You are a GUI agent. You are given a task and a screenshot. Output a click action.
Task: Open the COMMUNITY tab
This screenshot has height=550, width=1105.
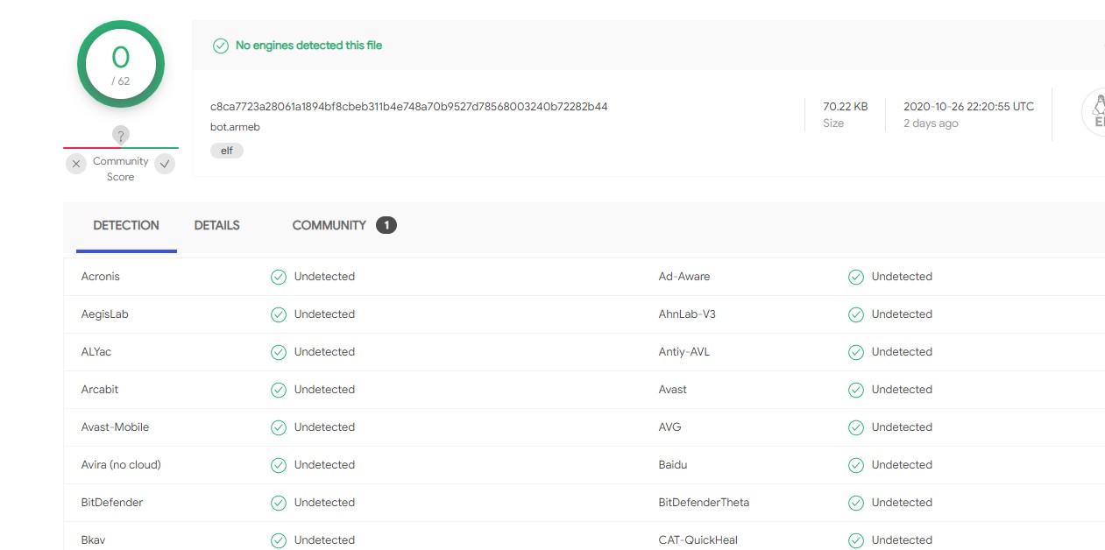(329, 226)
